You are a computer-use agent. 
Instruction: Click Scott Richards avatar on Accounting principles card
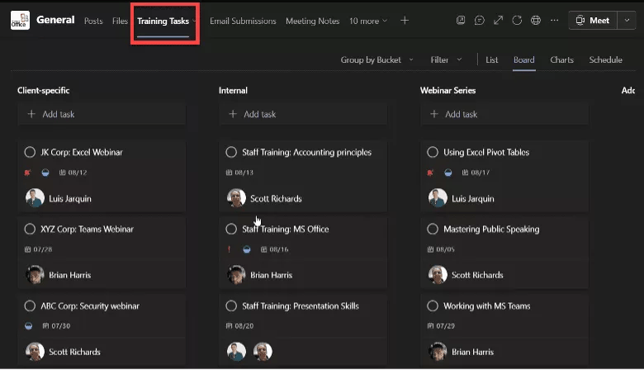236,198
